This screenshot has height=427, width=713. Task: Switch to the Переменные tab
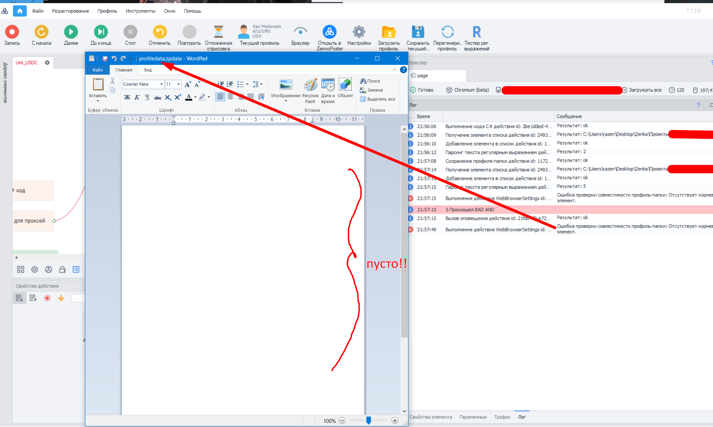point(473,417)
